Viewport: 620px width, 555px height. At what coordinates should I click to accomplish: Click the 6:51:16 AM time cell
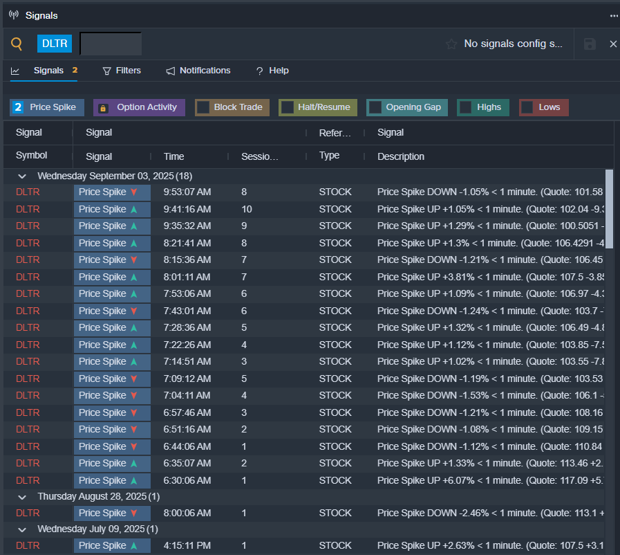[187, 430]
